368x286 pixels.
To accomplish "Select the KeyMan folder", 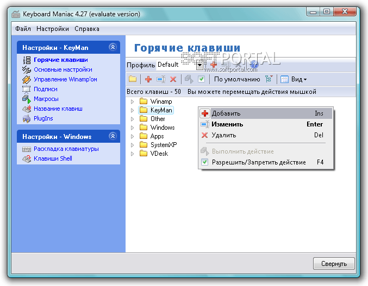I will coord(156,110).
